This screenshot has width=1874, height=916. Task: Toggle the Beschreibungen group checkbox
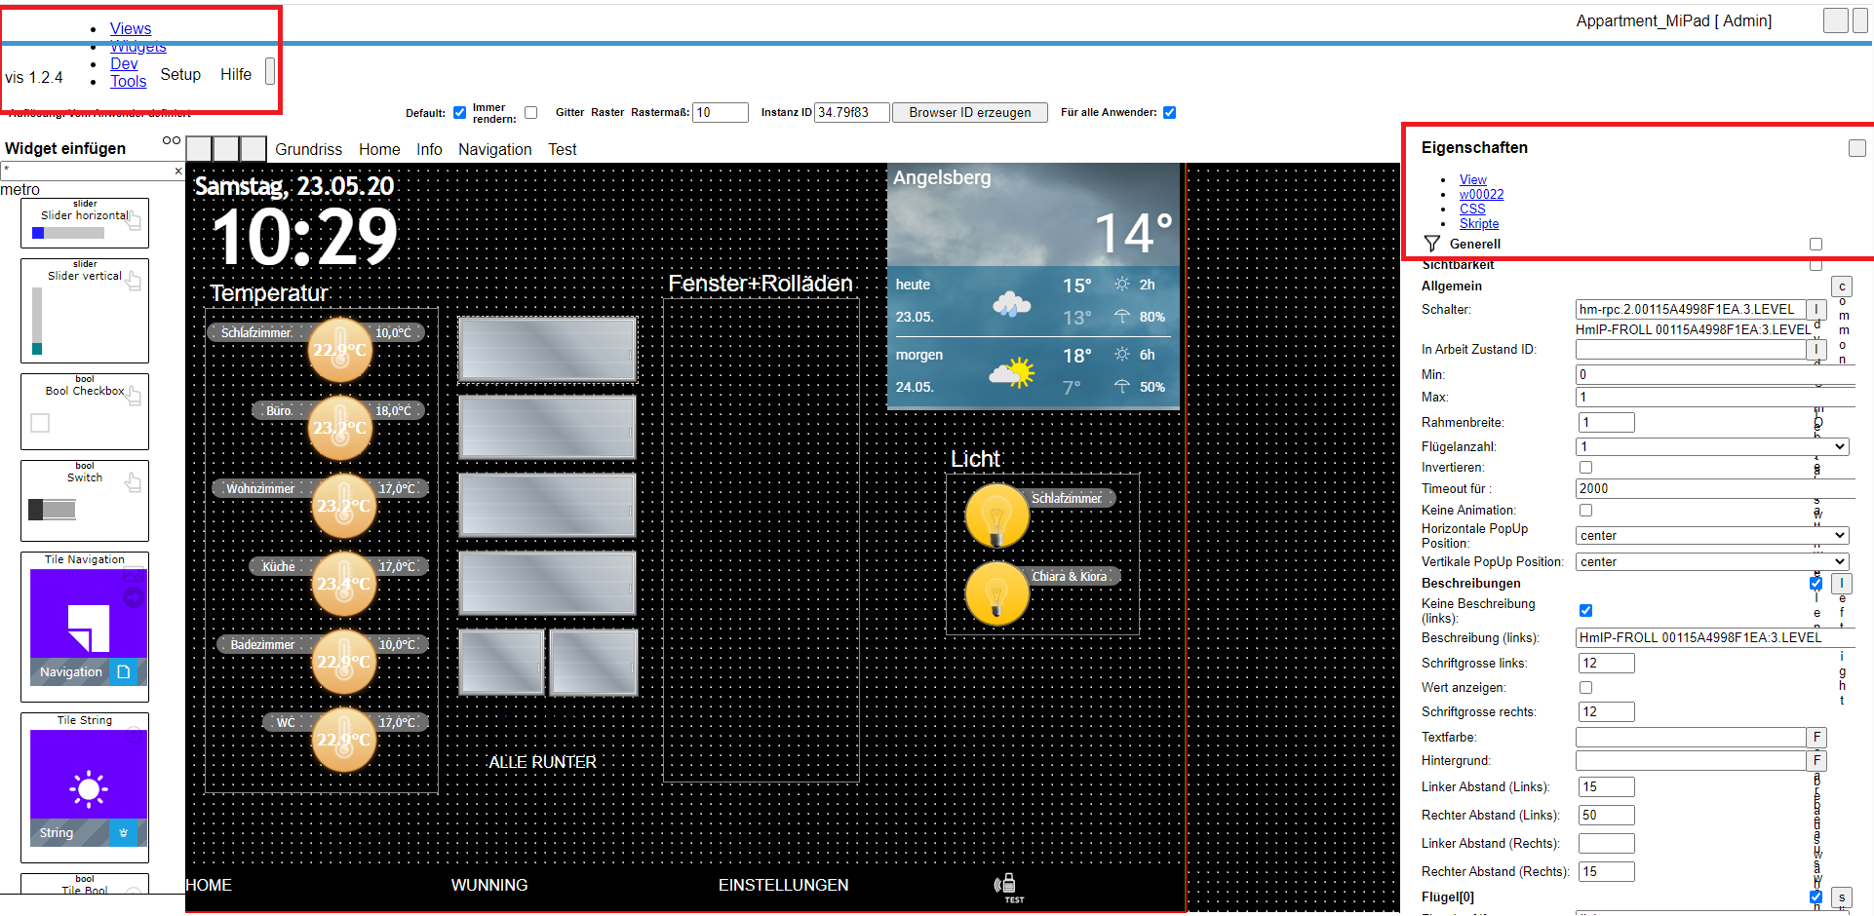(1815, 584)
